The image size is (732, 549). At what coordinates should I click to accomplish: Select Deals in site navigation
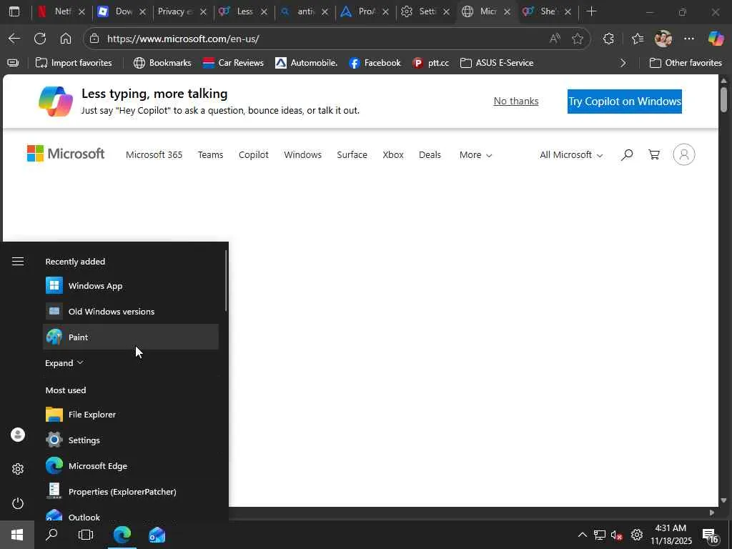coord(430,155)
